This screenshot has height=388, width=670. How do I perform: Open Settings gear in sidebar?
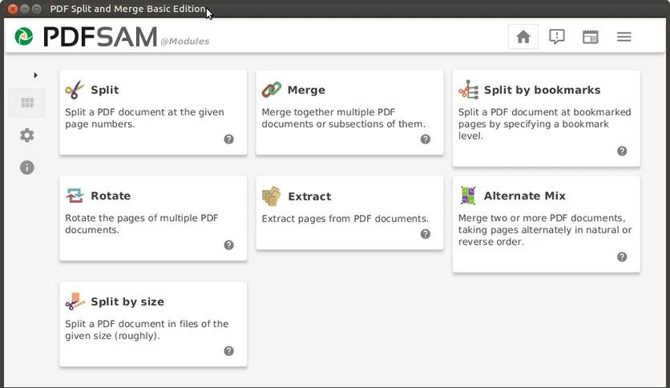pyautogui.click(x=27, y=135)
